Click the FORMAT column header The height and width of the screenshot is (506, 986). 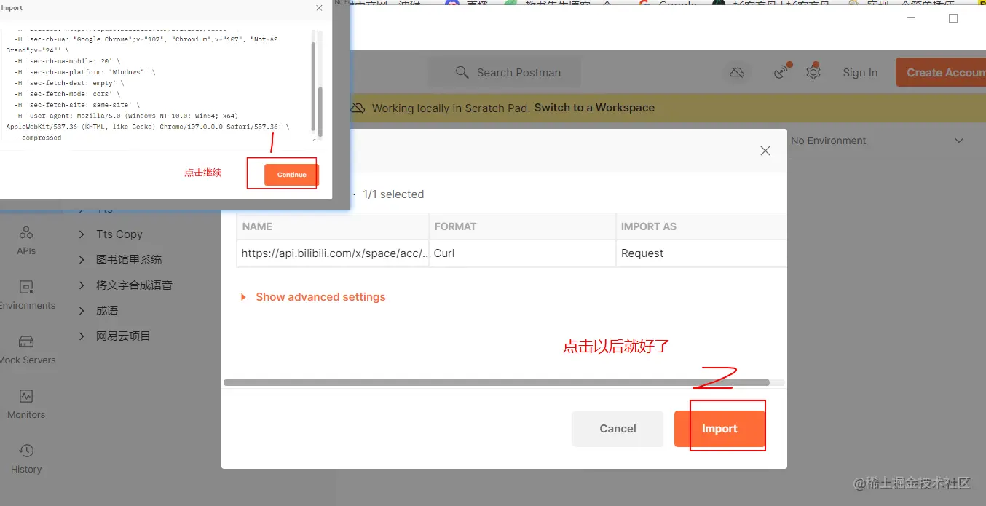click(522, 226)
